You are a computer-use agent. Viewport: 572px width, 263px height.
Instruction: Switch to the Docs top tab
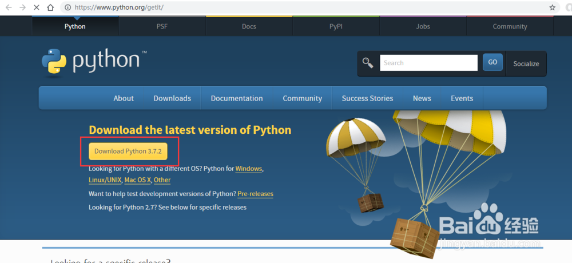tap(249, 26)
